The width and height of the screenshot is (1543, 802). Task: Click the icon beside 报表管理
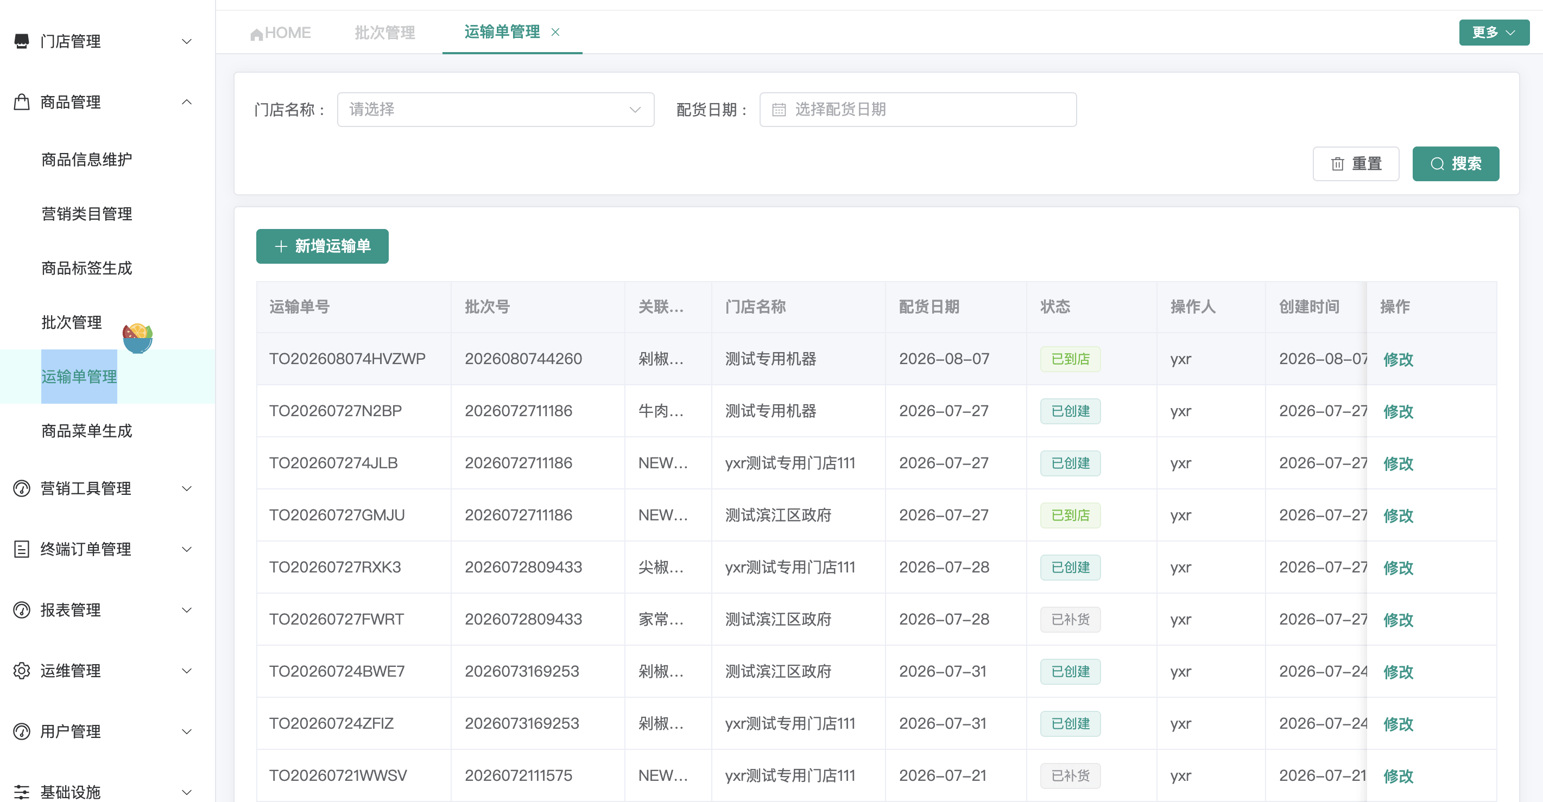(x=22, y=610)
